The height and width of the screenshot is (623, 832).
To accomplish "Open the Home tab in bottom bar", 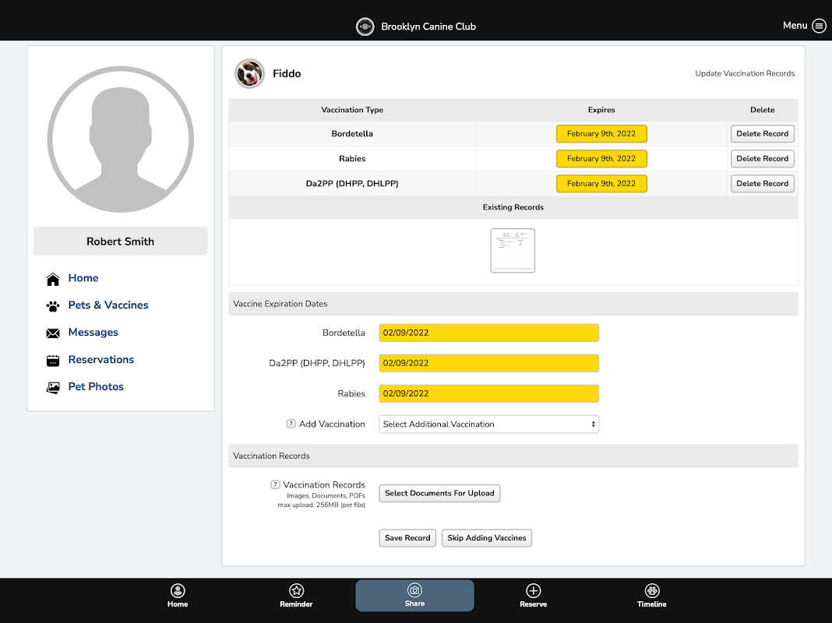I will click(x=178, y=596).
